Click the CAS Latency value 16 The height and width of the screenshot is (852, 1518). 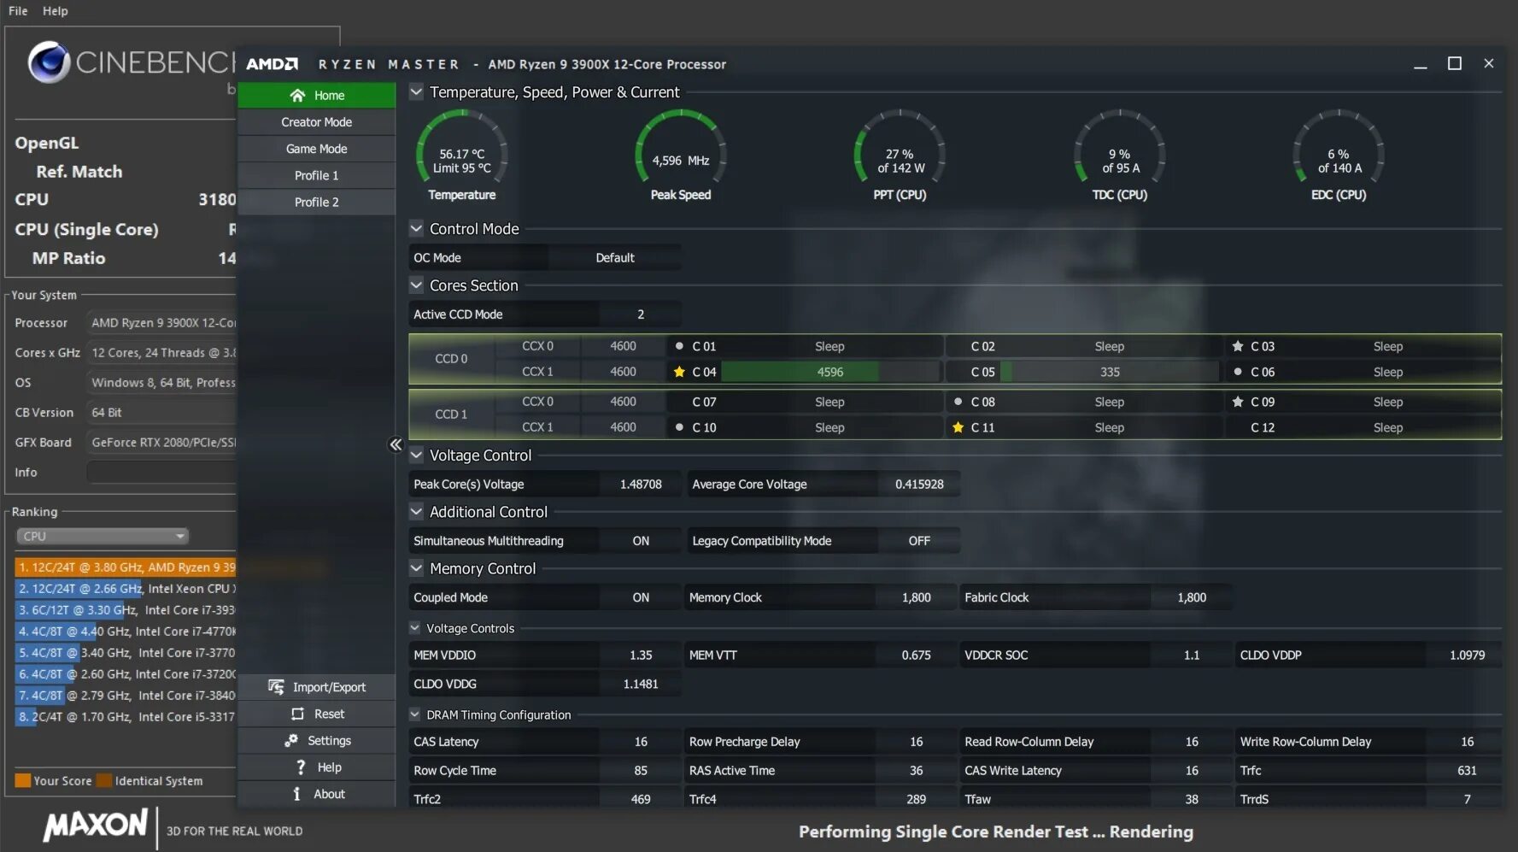pos(641,742)
